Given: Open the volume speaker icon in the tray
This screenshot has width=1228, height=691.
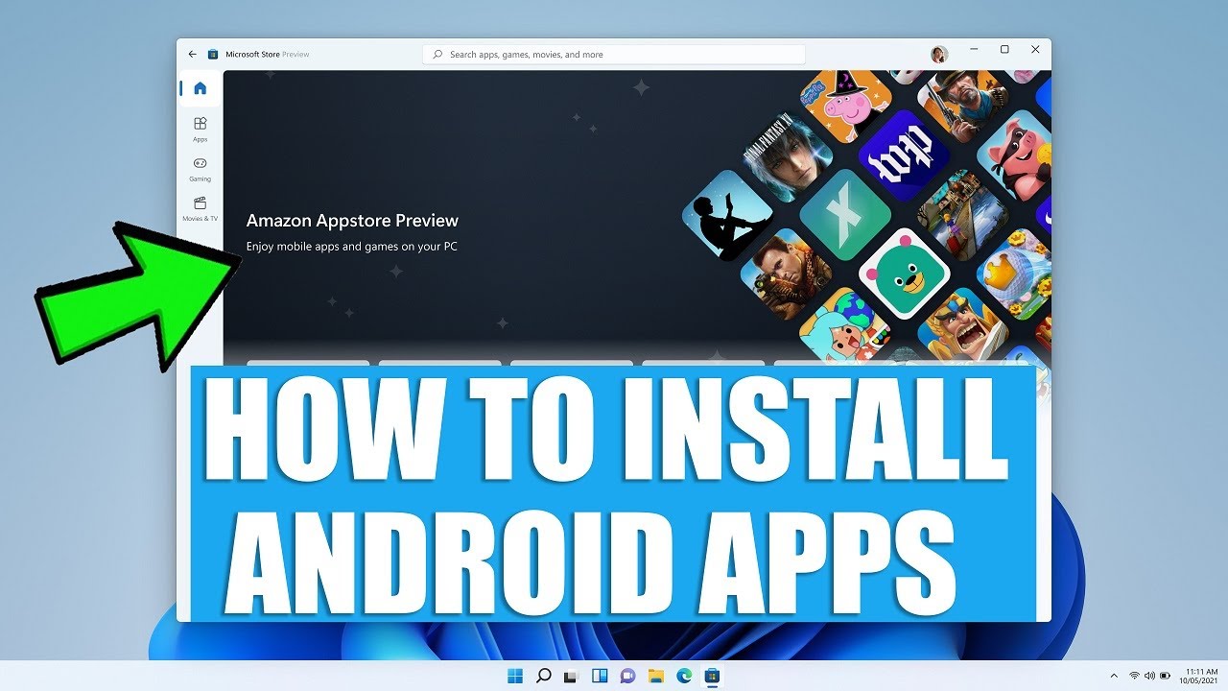Looking at the screenshot, I should click(x=1149, y=676).
